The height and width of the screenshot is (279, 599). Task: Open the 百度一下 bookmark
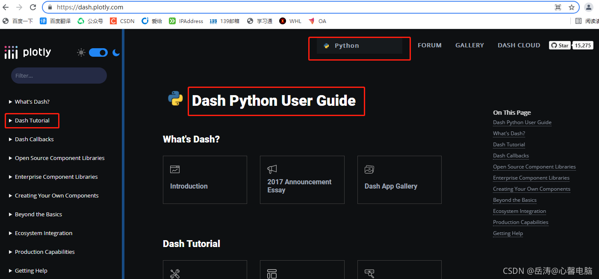pos(18,21)
